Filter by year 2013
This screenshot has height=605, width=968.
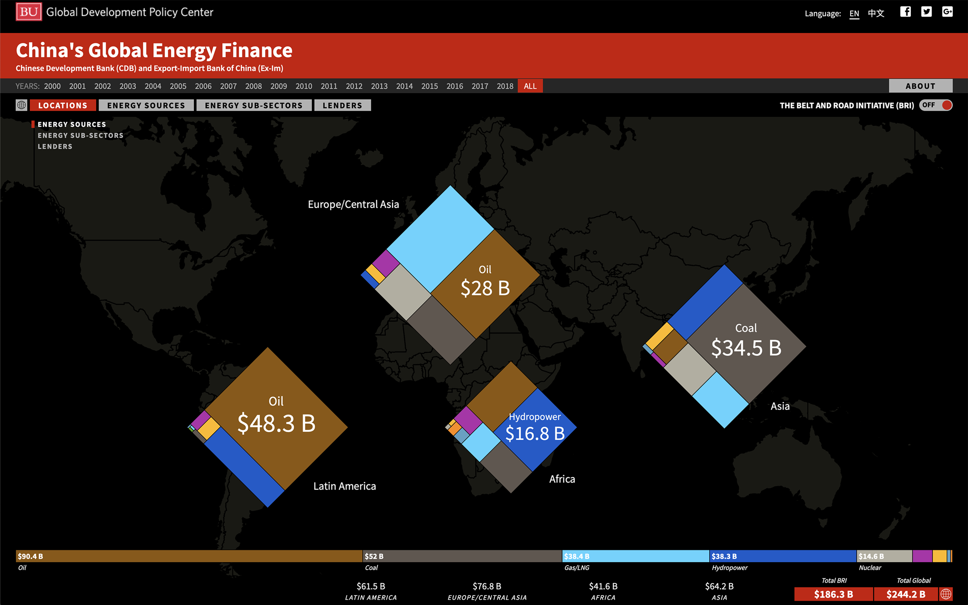click(379, 86)
